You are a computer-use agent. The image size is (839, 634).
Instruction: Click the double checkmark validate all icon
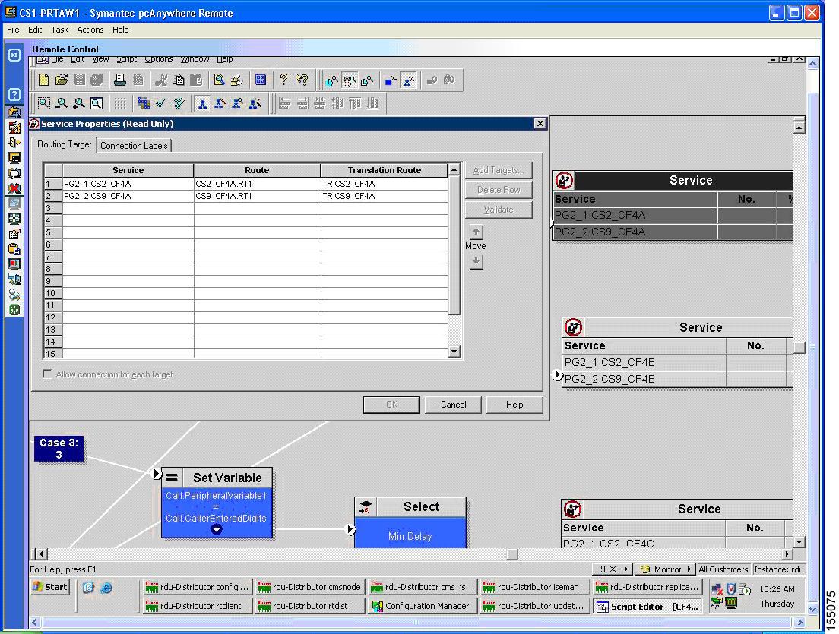coord(179,103)
